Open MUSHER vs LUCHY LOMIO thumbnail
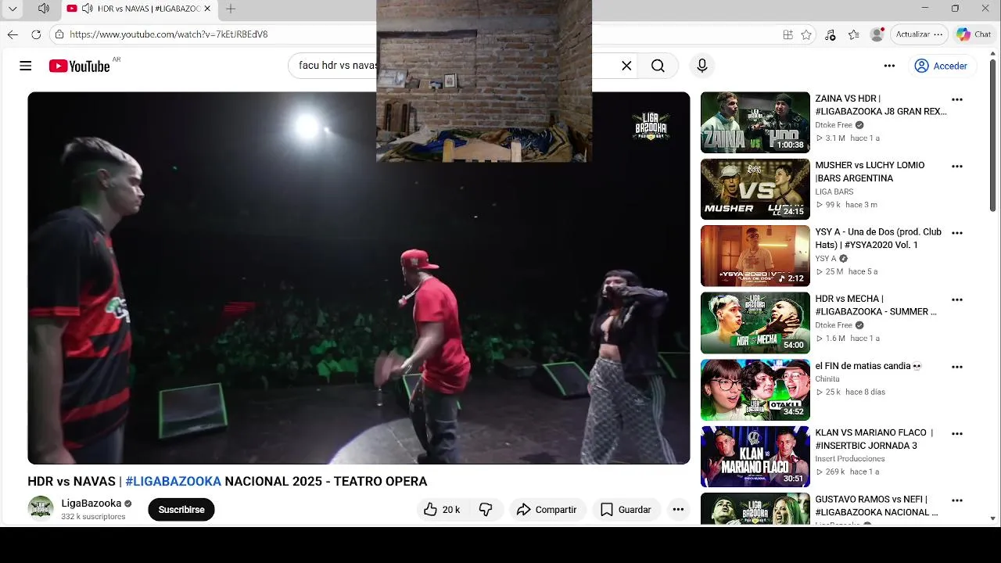1001x563 pixels. (x=755, y=189)
